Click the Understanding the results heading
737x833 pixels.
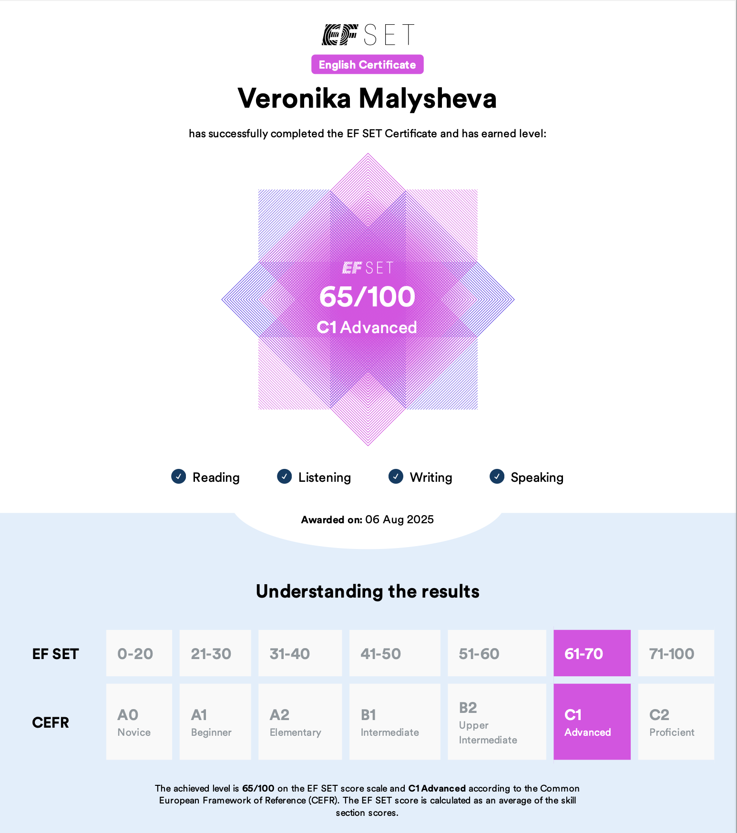pos(368,591)
